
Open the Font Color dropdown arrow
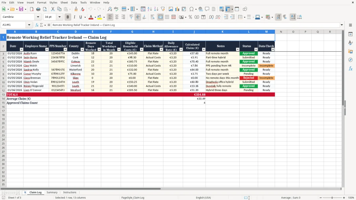pos(95,17)
